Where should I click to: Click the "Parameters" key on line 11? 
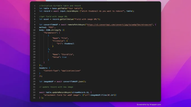coord(50,33)
